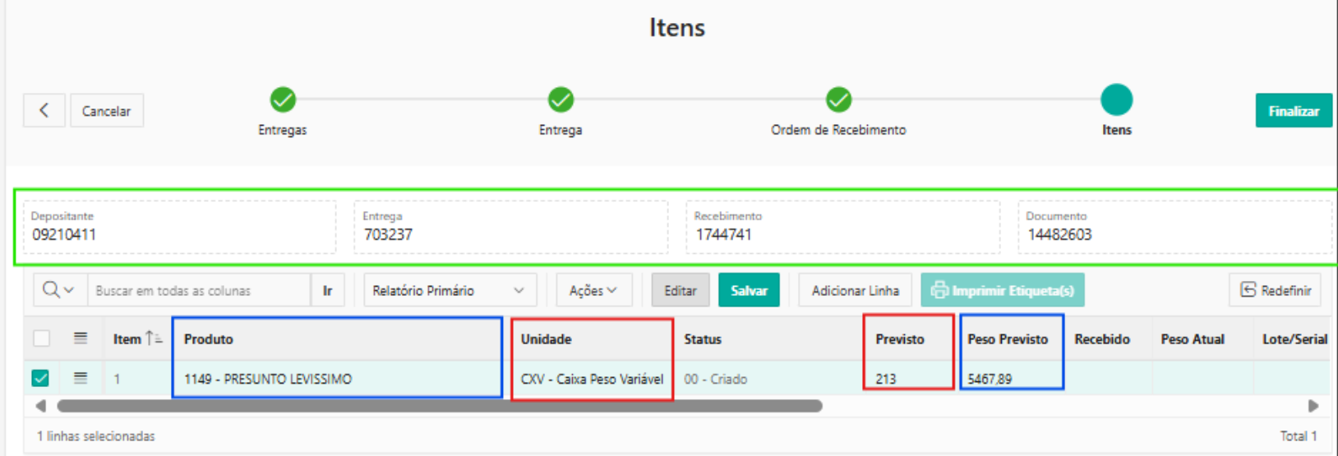Screen dimensions: 1338x456
Task: Click the magnifier search column selector icon
Action: coord(58,290)
